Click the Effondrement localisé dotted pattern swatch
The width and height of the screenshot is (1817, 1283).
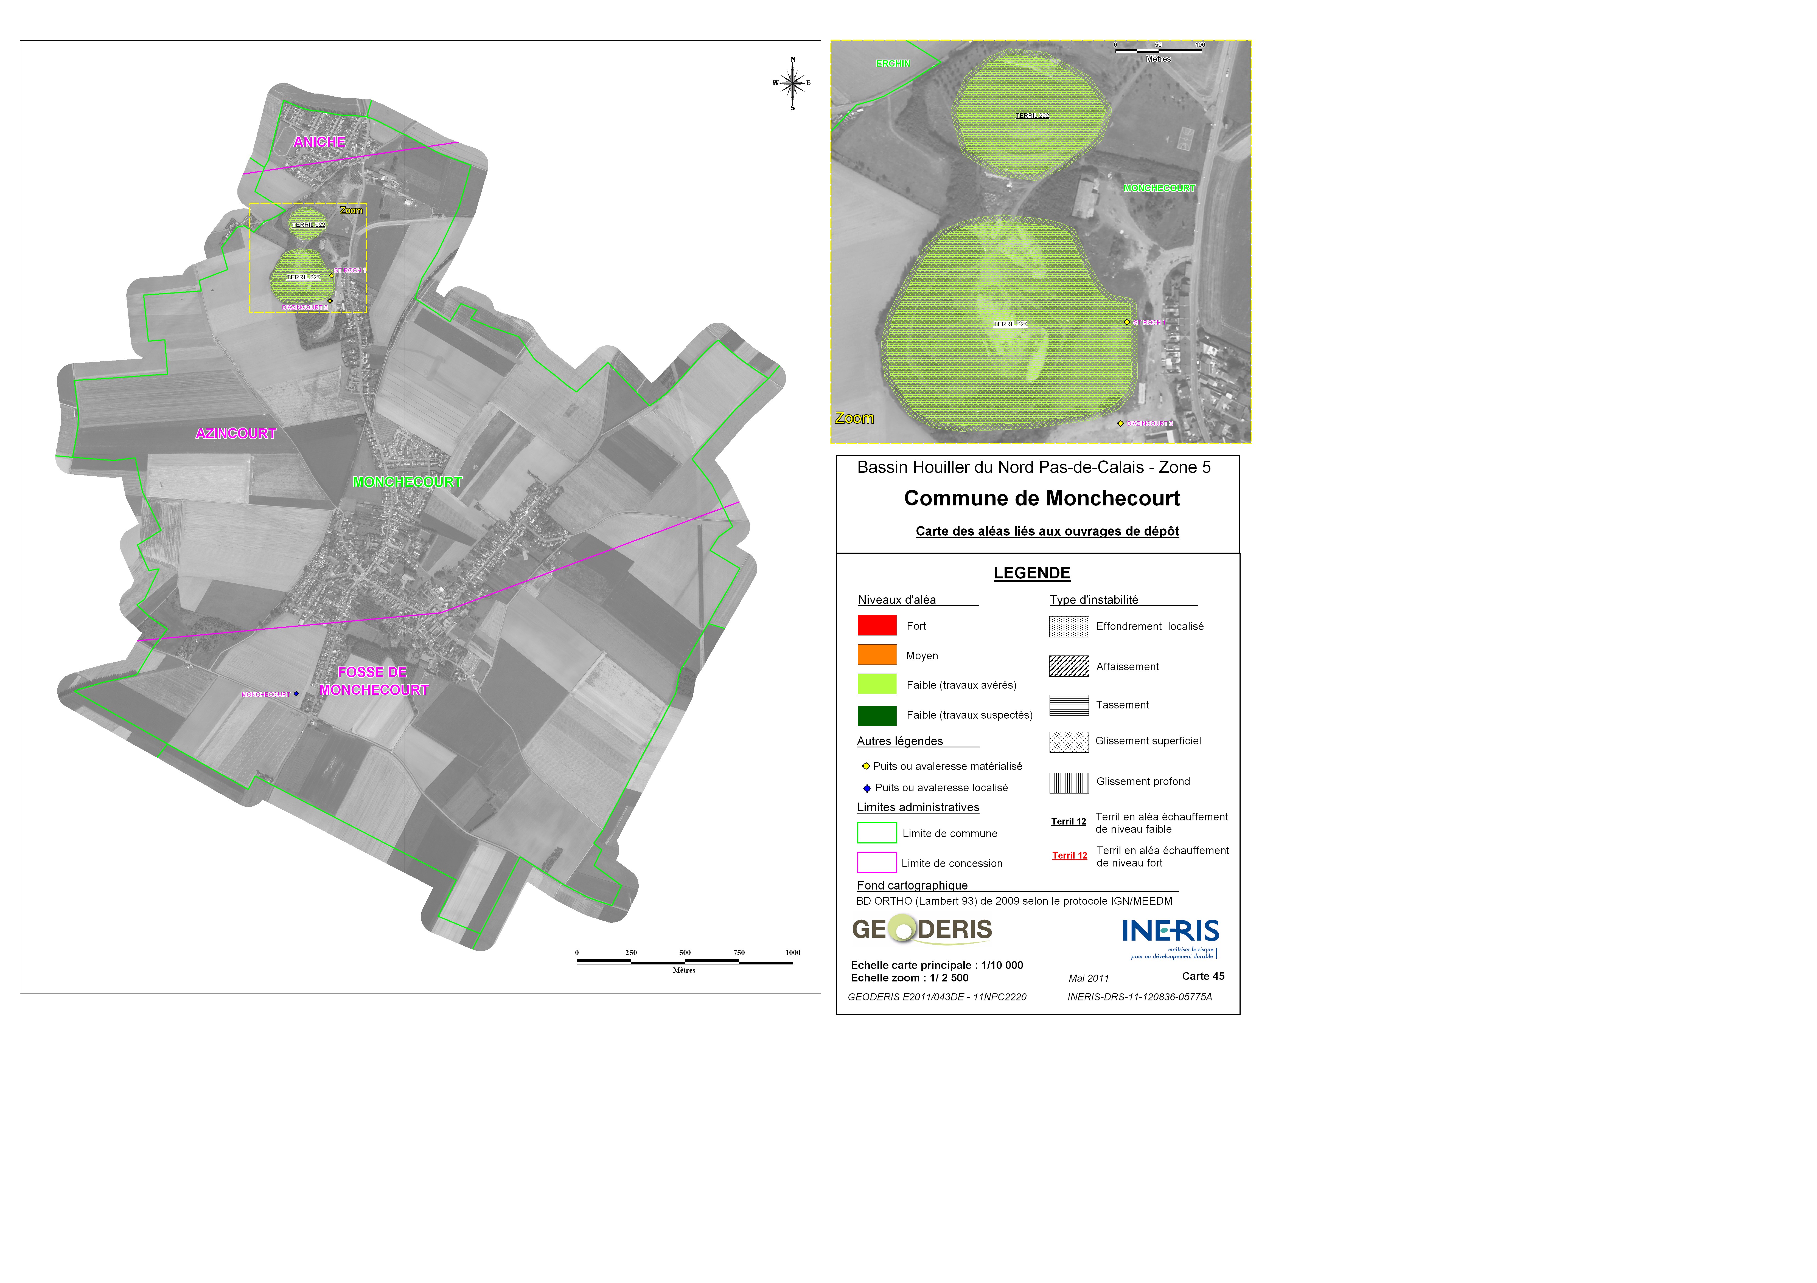click(1069, 626)
